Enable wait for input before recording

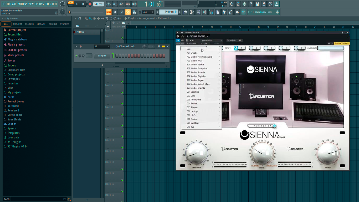coord(115,4)
